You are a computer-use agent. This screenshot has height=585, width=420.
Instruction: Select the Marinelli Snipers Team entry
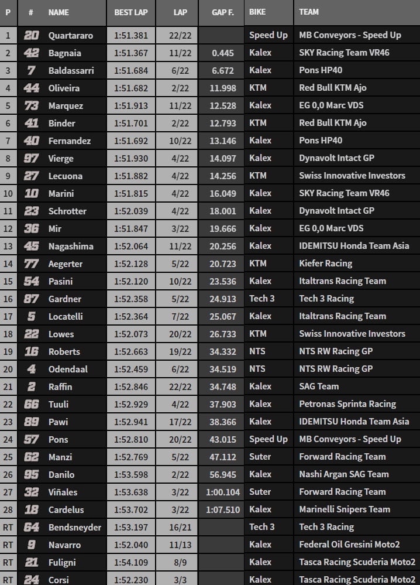[x=345, y=509]
